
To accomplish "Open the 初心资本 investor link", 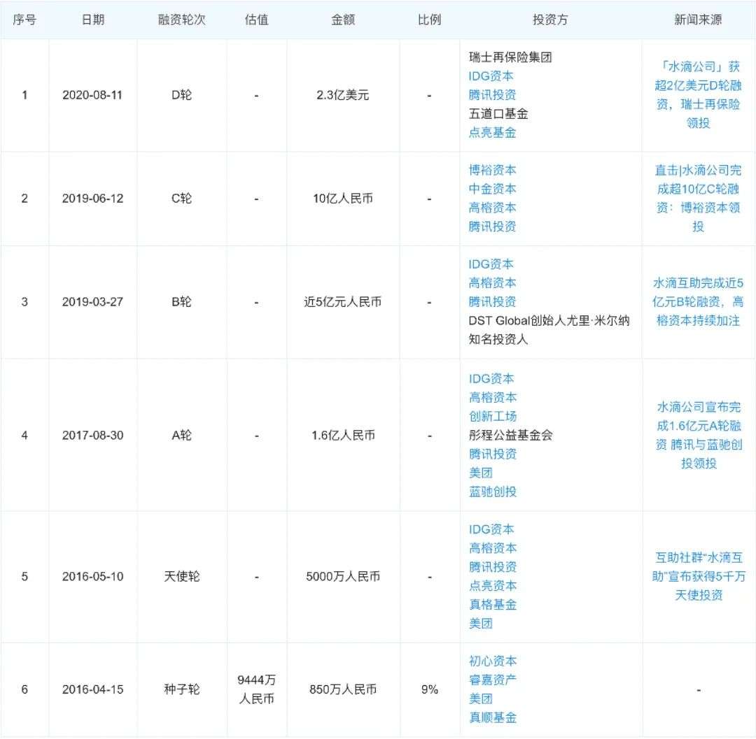I will [492, 661].
